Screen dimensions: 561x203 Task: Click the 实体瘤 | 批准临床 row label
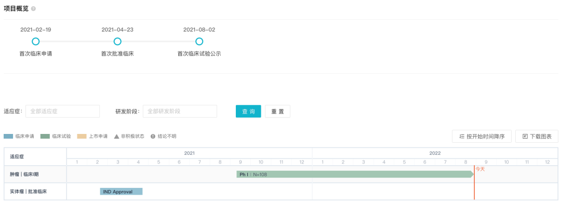pyautogui.click(x=28, y=192)
